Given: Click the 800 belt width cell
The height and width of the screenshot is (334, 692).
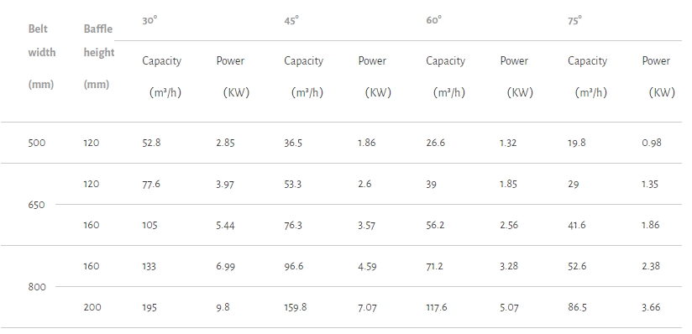Looking at the screenshot, I should pos(37,287).
